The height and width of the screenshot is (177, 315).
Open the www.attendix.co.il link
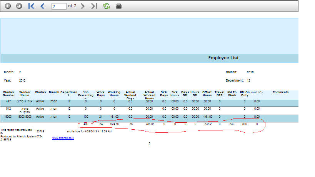click(63, 138)
